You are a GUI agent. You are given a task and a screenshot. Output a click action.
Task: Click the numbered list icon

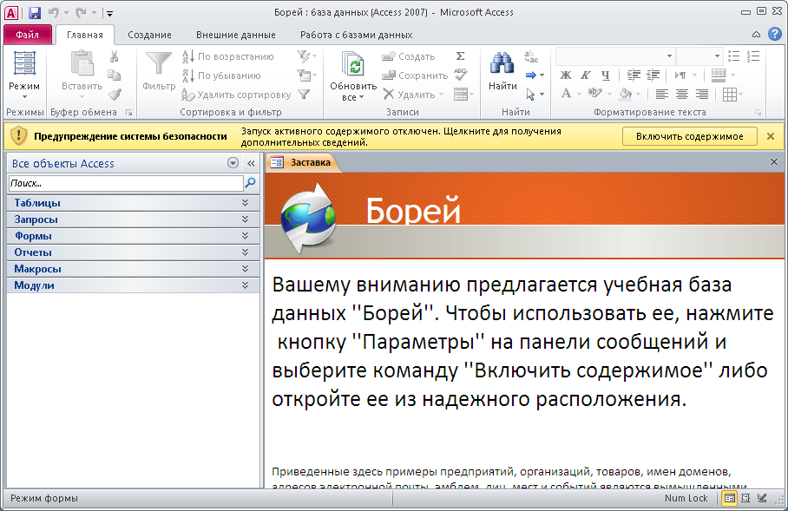(752, 56)
